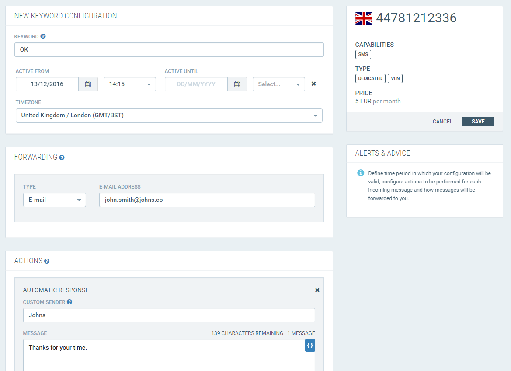Viewport: 511px width, 371px height.
Task: Open the Active Until time Select dropdown
Action: tap(278, 84)
